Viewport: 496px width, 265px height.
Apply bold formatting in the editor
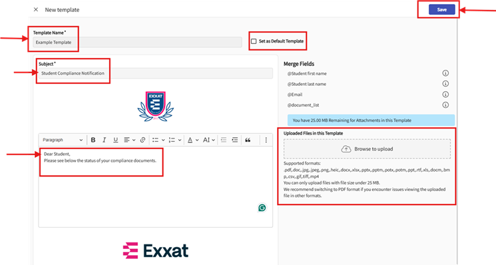tap(93, 140)
